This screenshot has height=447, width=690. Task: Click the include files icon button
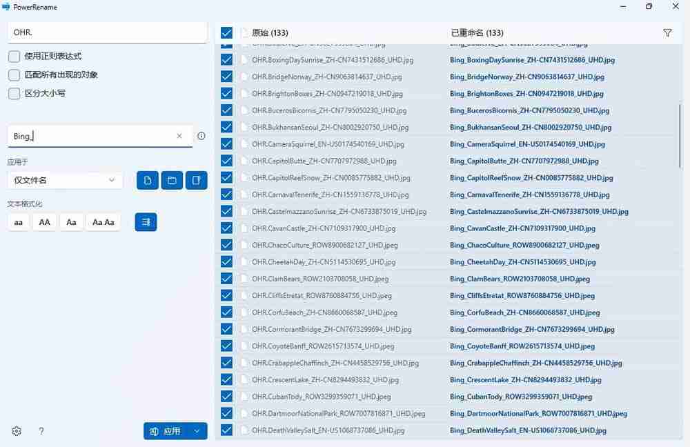148,180
